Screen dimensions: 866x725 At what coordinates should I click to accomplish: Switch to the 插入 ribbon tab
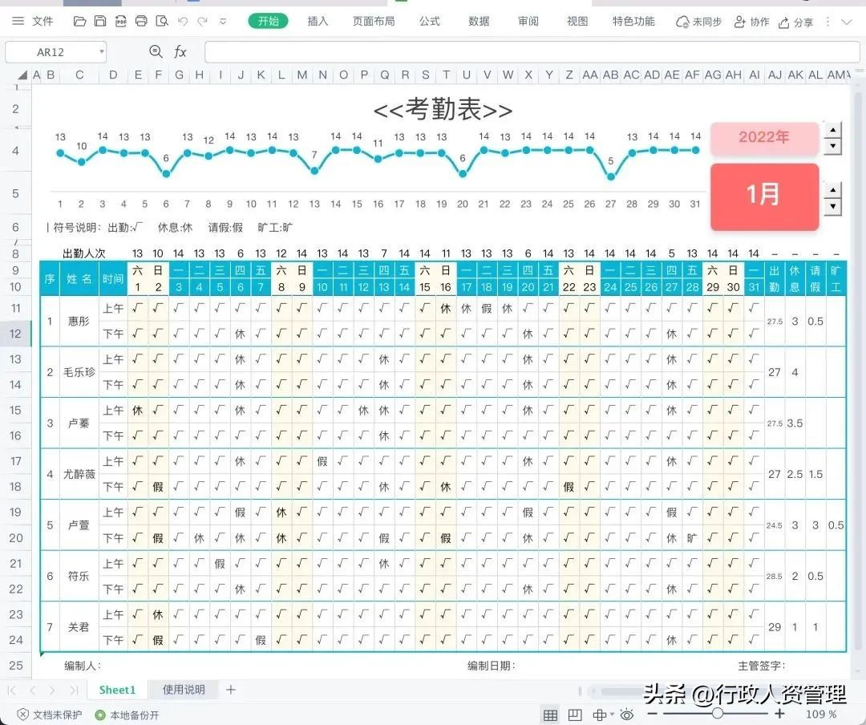pyautogui.click(x=317, y=22)
